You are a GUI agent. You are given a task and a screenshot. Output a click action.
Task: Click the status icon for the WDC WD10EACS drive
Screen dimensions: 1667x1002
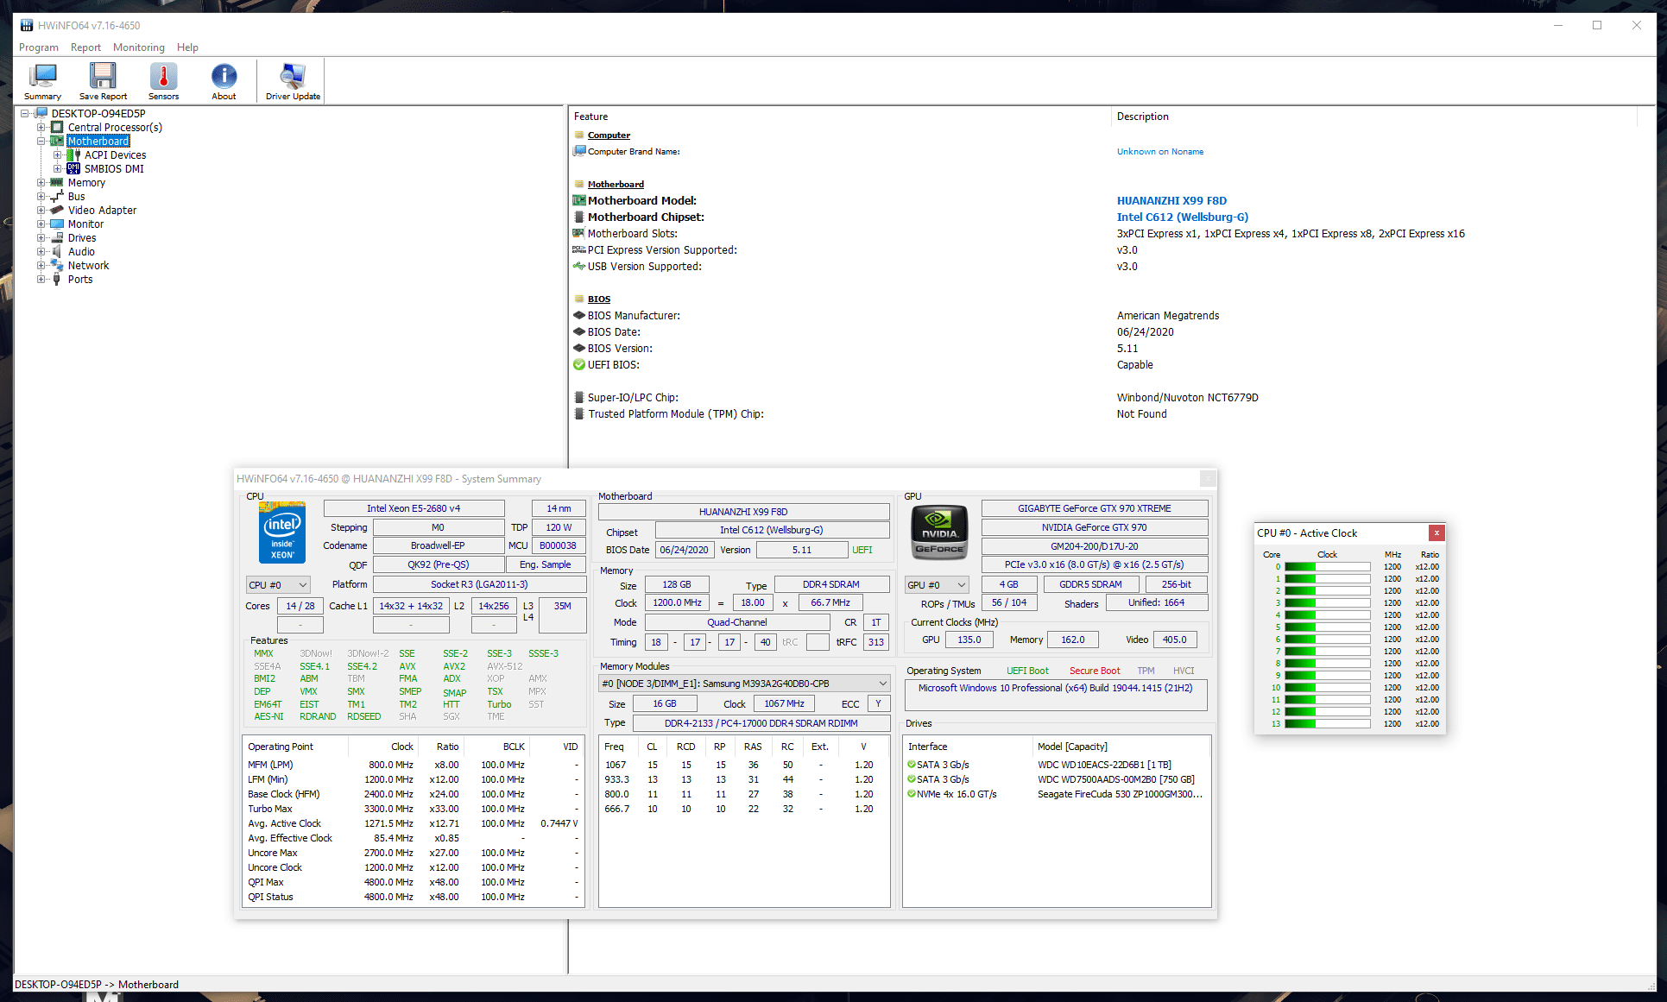(x=912, y=765)
